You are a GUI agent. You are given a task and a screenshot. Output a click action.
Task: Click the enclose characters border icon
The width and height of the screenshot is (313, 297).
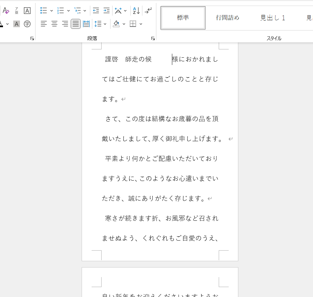coord(27,11)
